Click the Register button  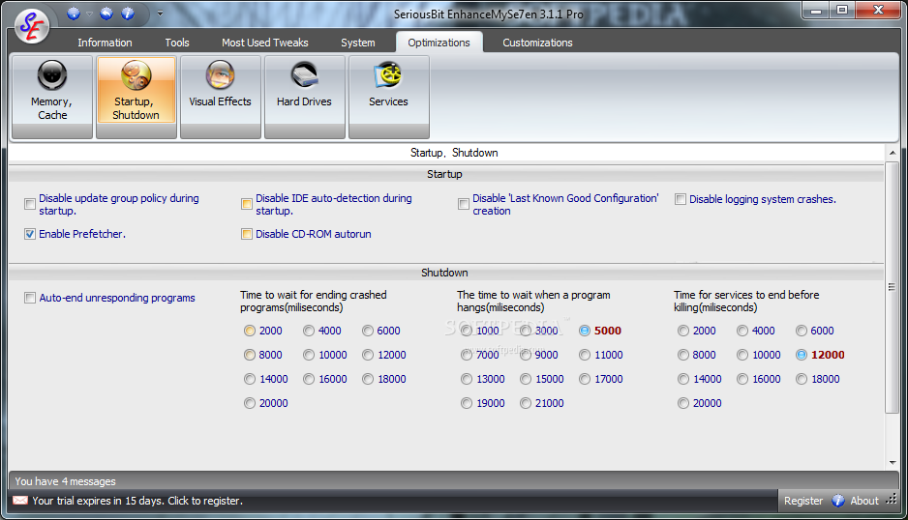[803, 501]
